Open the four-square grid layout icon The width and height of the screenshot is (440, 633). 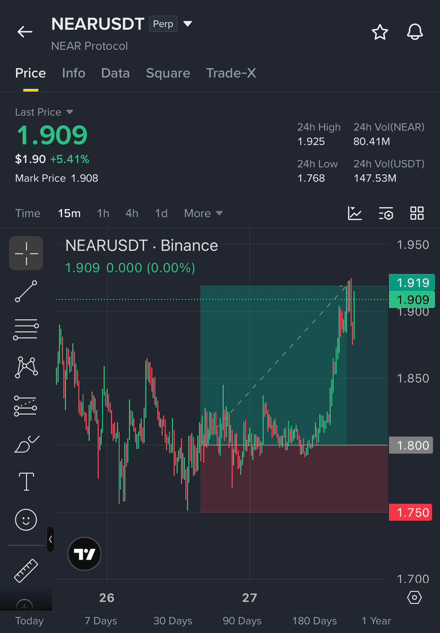(x=417, y=213)
